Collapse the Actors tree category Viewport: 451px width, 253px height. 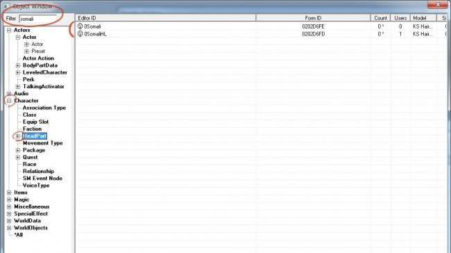[9, 30]
